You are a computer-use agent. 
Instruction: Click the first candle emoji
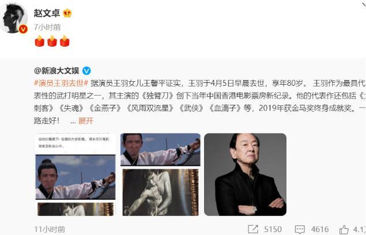click(40, 41)
